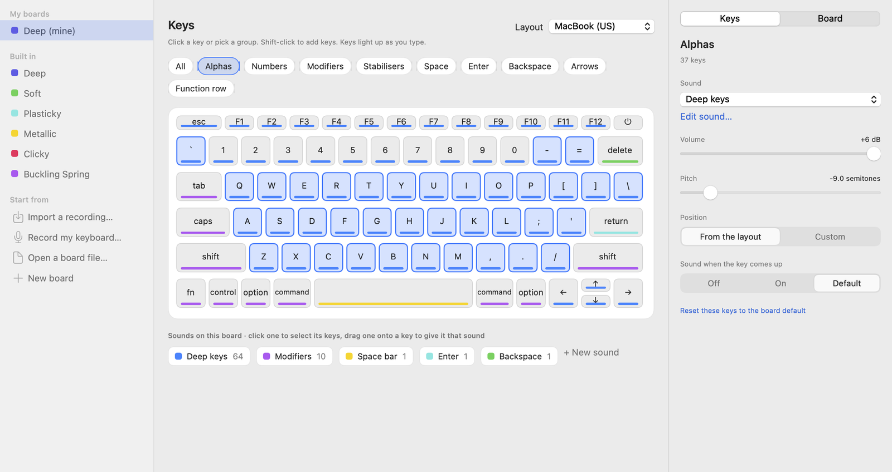Select the Deep (mine) board
Screen dimensions: 892x472
click(76, 31)
